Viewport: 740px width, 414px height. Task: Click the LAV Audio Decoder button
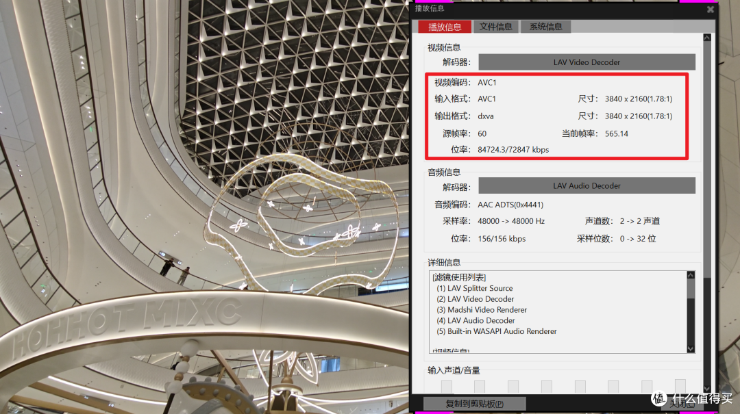tap(587, 185)
